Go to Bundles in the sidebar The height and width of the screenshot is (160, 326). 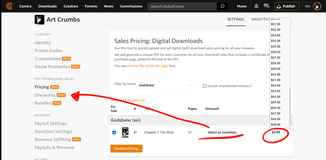(x=43, y=103)
